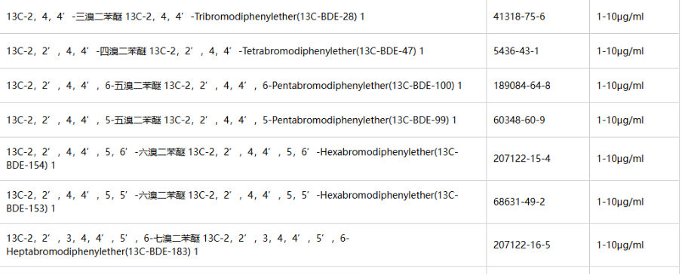Select CAS number 207122-15-4
682x274 pixels.
pos(521,159)
